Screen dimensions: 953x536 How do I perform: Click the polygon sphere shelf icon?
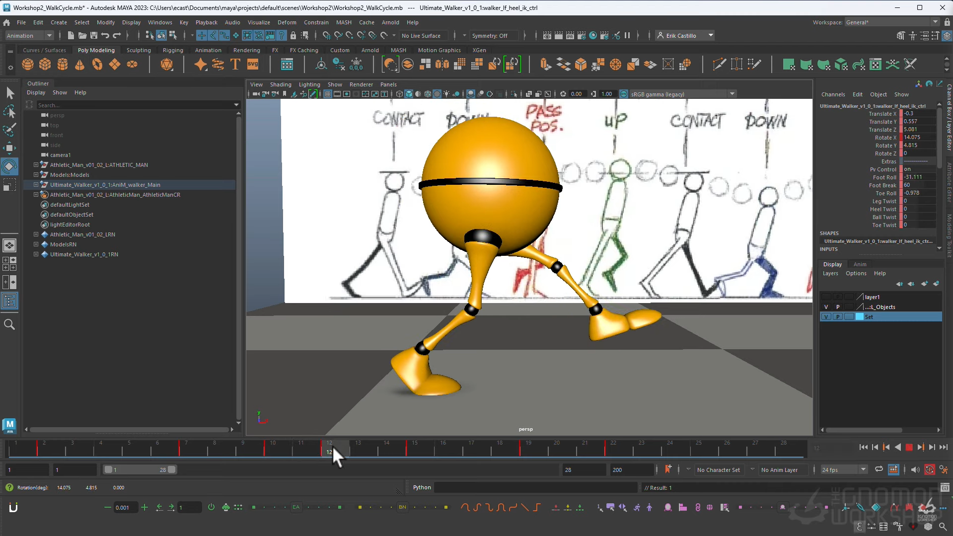click(28, 65)
